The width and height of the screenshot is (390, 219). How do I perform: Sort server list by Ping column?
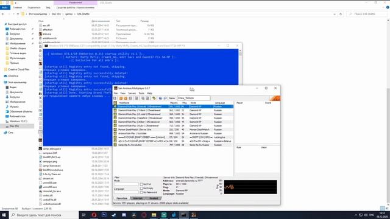coord(185,103)
